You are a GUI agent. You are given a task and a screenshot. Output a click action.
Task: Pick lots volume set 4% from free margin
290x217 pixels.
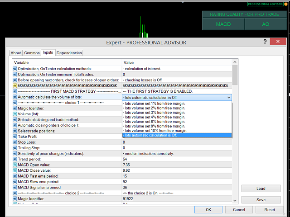(155, 117)
